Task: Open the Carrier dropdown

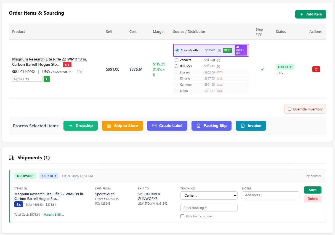Action: tap(209, 195)
